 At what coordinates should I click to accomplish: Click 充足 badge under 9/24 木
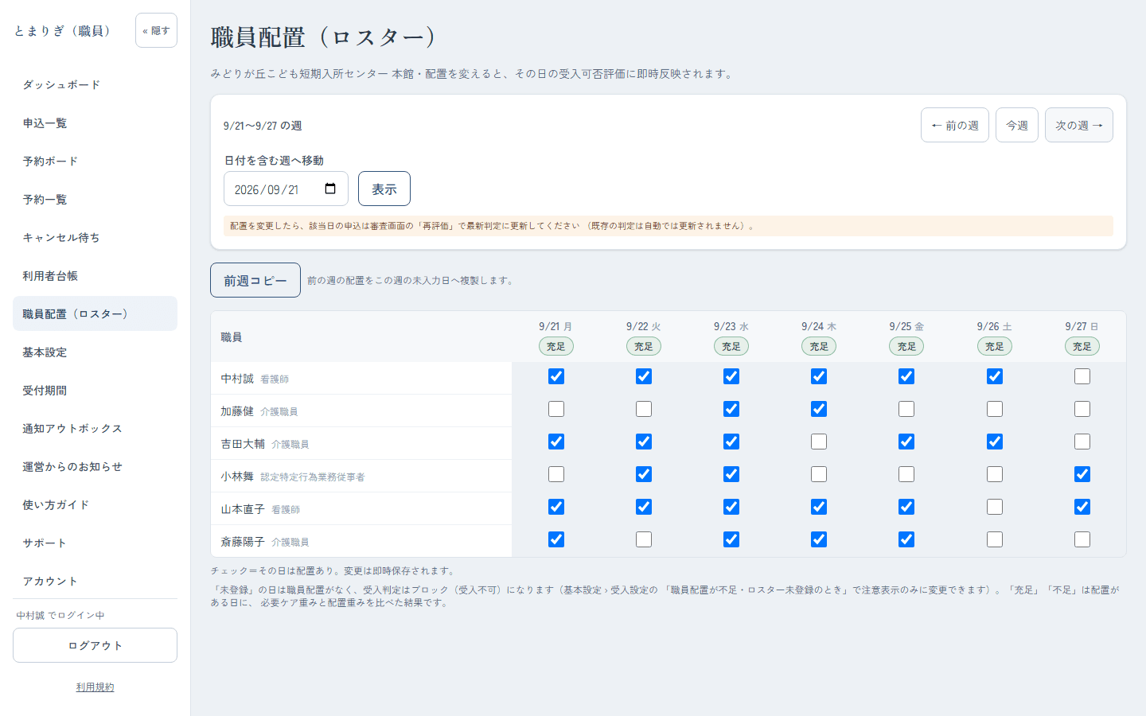[x=819, y=346]
